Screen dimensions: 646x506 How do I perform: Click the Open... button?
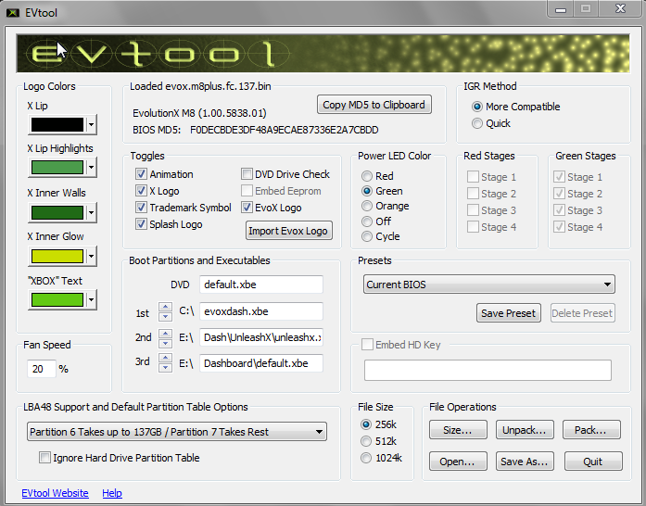pos(458,462)
